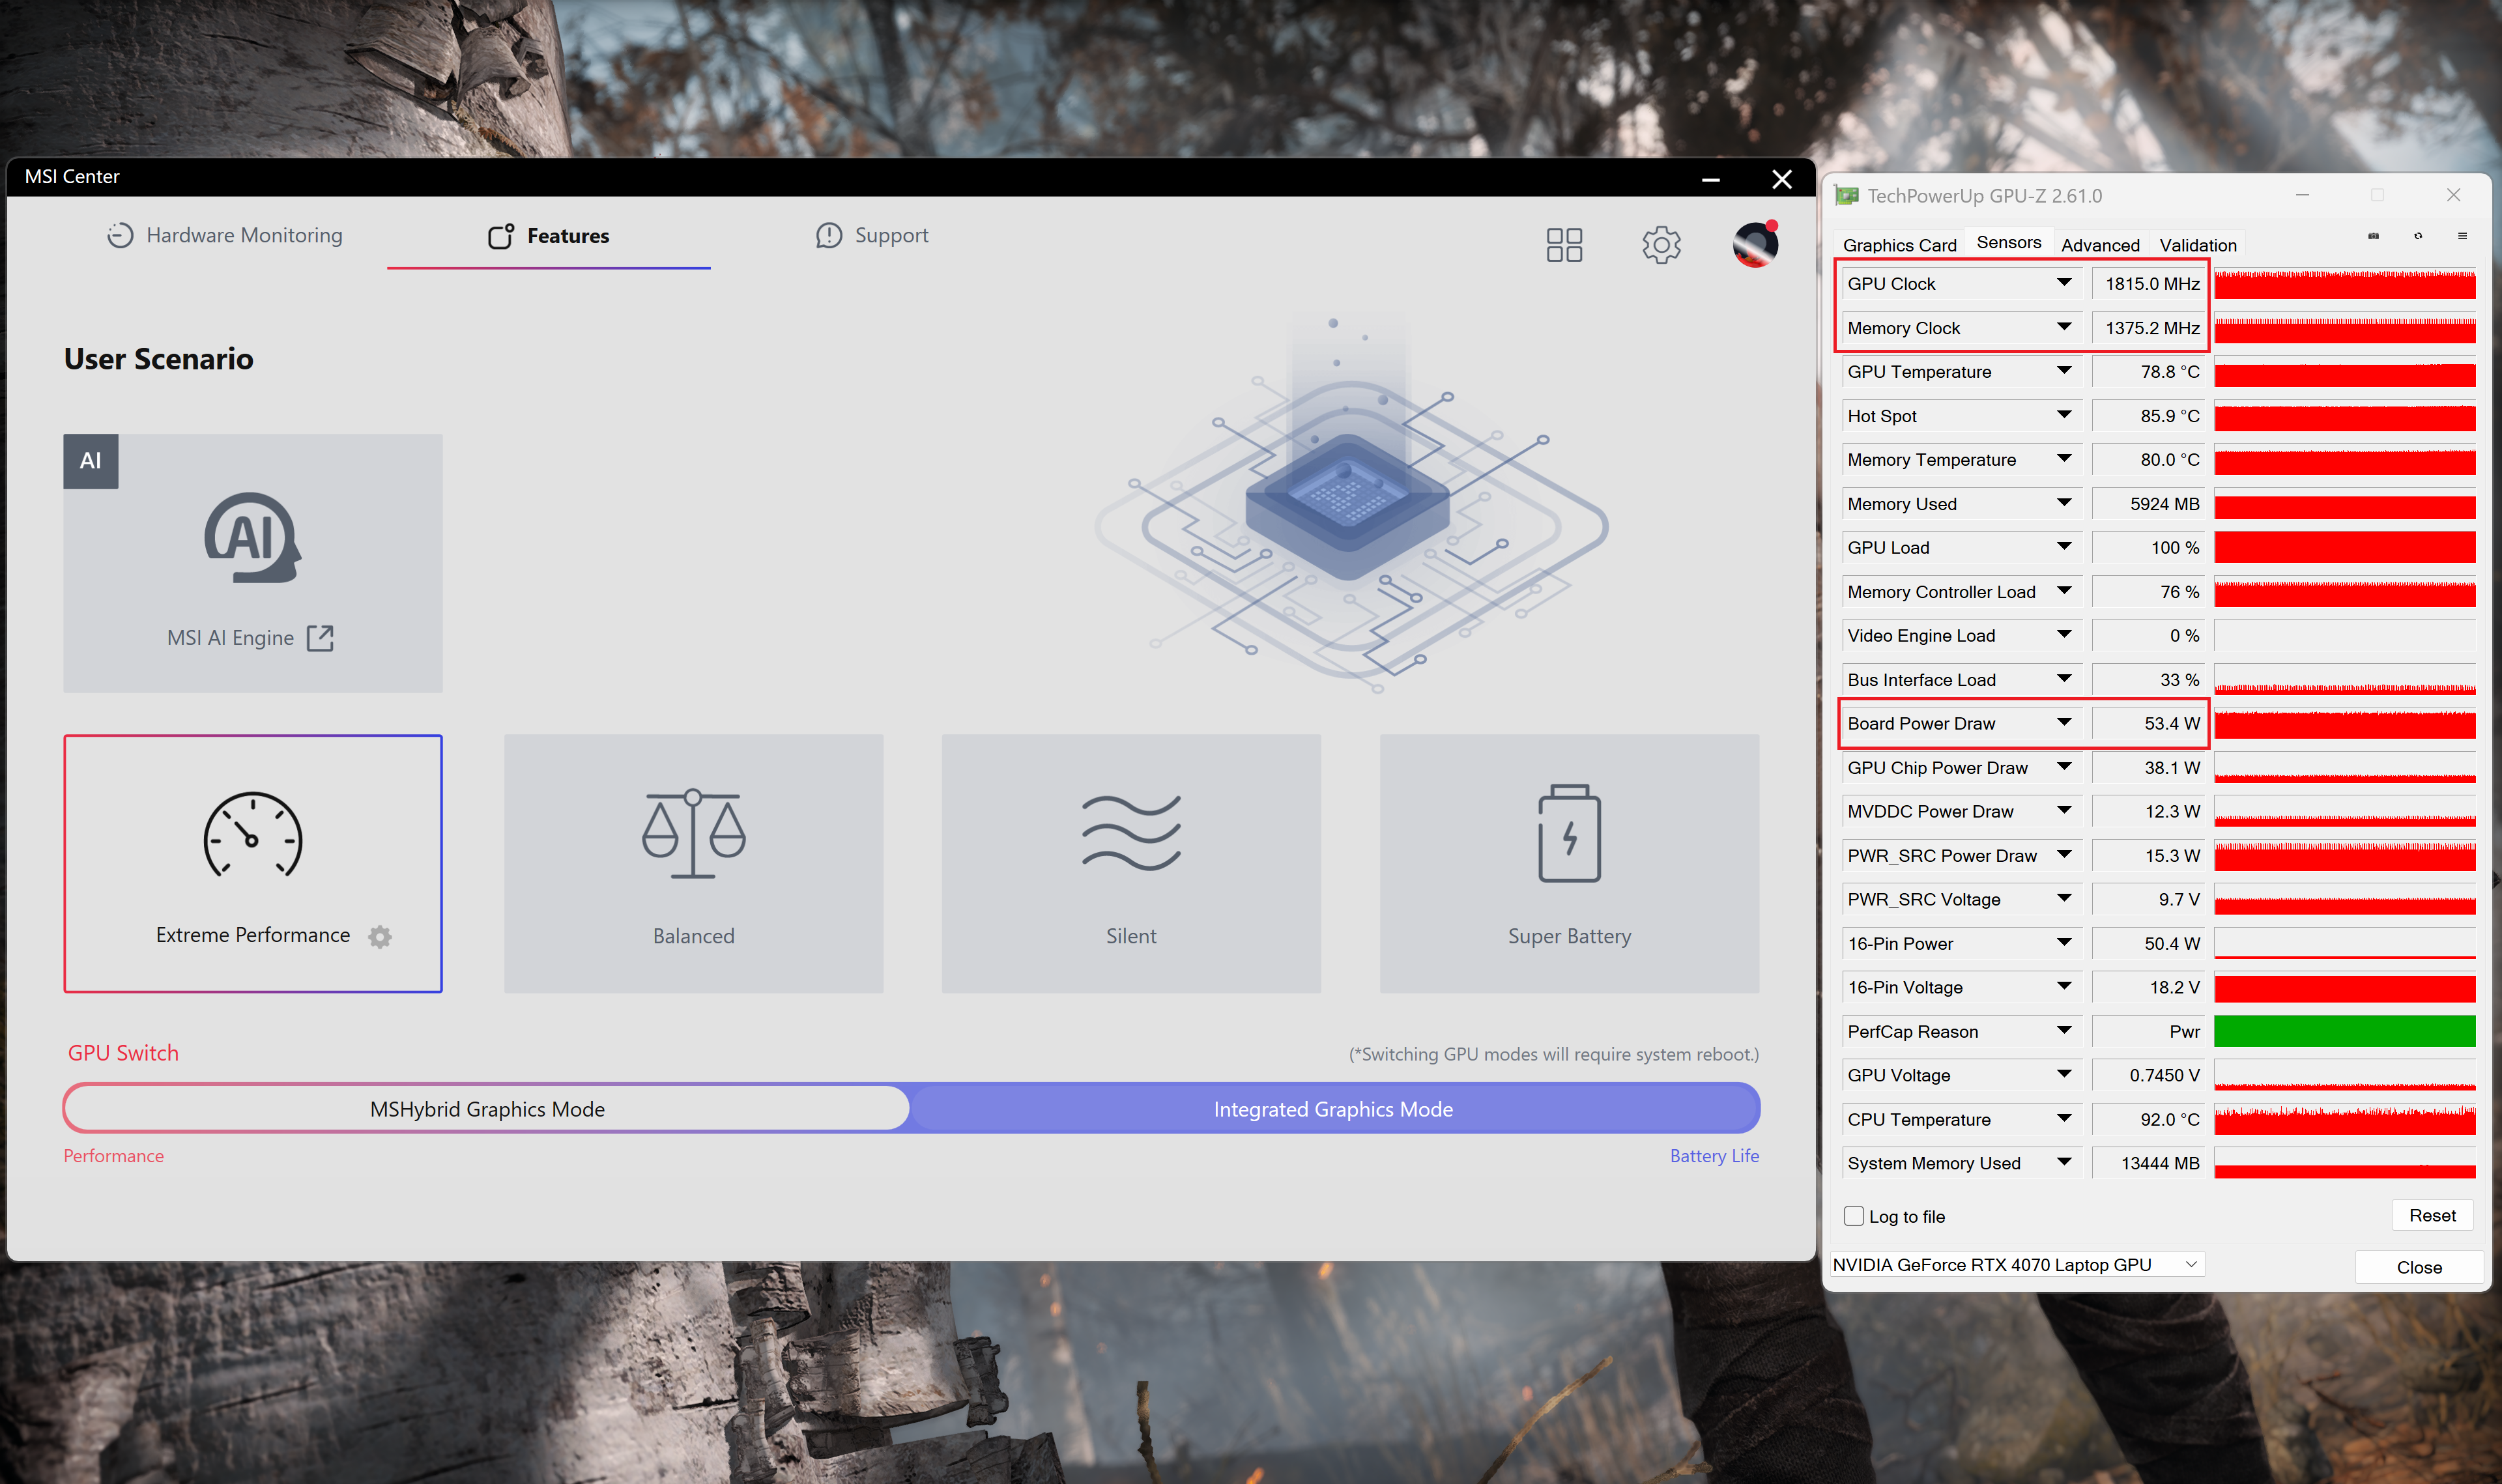
Task: Expand the Board Power Draw dropdown
Action: click(2064, 723)
